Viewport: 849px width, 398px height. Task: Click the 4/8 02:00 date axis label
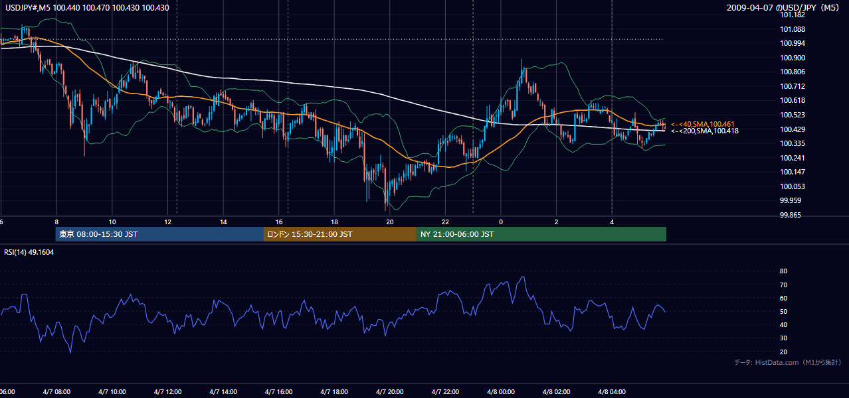click(x=556, y=392)
